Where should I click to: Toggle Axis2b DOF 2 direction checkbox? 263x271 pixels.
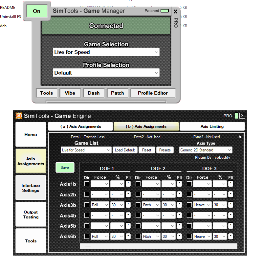pyautogui.click(x=138, y=194)
